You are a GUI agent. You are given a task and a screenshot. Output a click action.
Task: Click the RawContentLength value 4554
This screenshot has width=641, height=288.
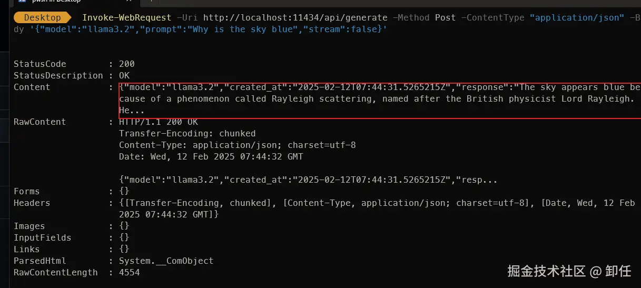point(129,273)
